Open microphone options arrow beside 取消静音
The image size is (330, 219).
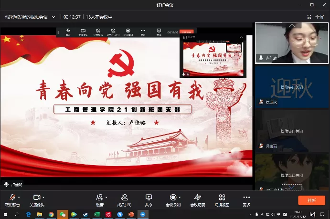coord(19,198)
